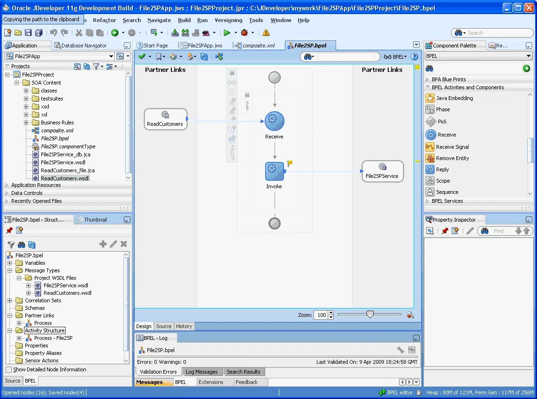
Task: Open the Search Results tab
Action: pos(244,372)
